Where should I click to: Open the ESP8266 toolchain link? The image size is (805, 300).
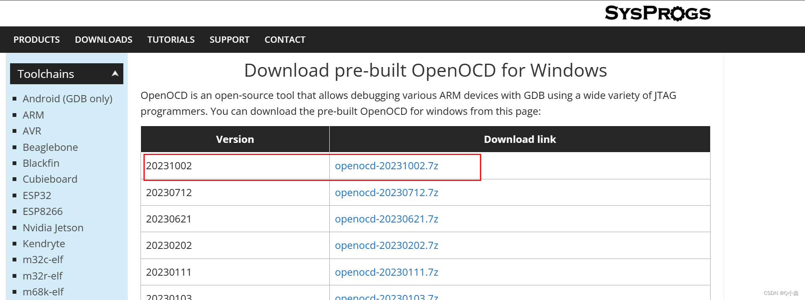(x=43, y=211)
